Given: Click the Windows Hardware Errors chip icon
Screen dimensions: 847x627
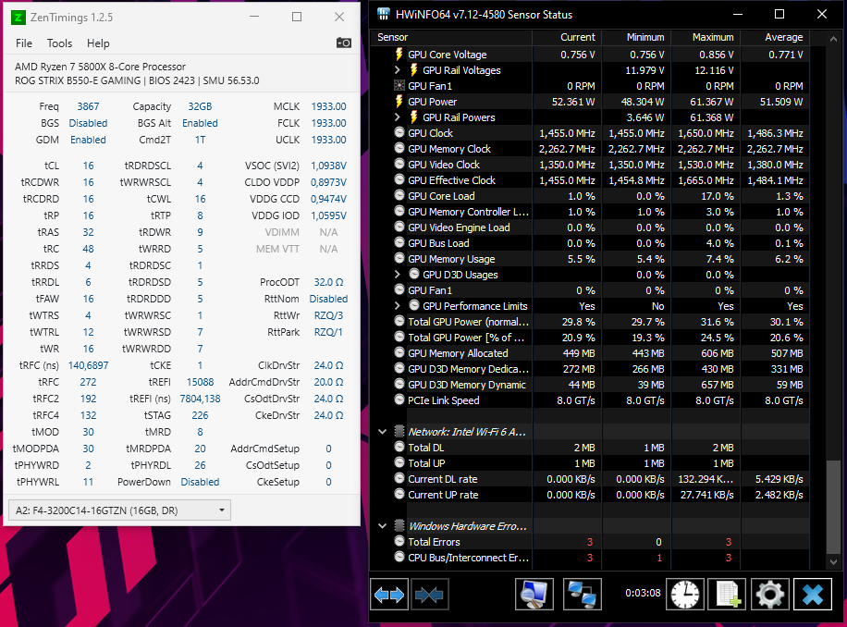Looking at the screenshot, I should coord(399,525).
